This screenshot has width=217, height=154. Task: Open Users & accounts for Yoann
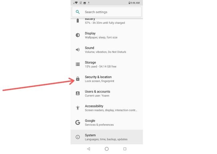(107, 93)
